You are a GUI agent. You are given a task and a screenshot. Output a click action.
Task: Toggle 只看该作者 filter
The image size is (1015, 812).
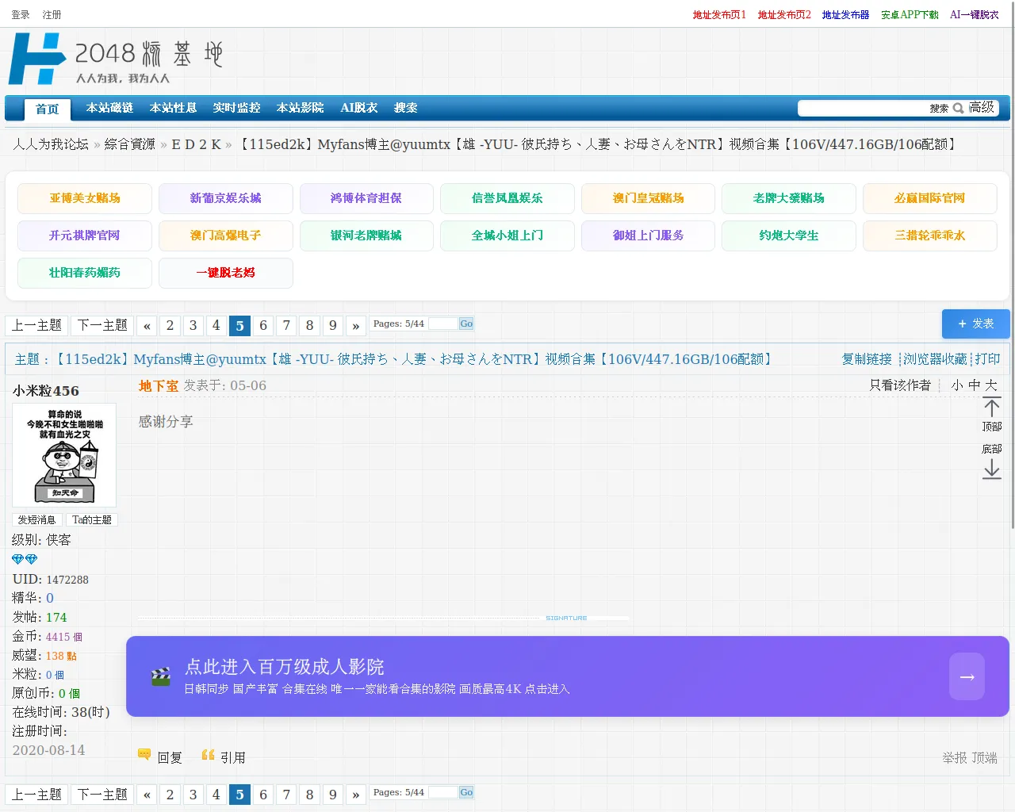(900, 385)
